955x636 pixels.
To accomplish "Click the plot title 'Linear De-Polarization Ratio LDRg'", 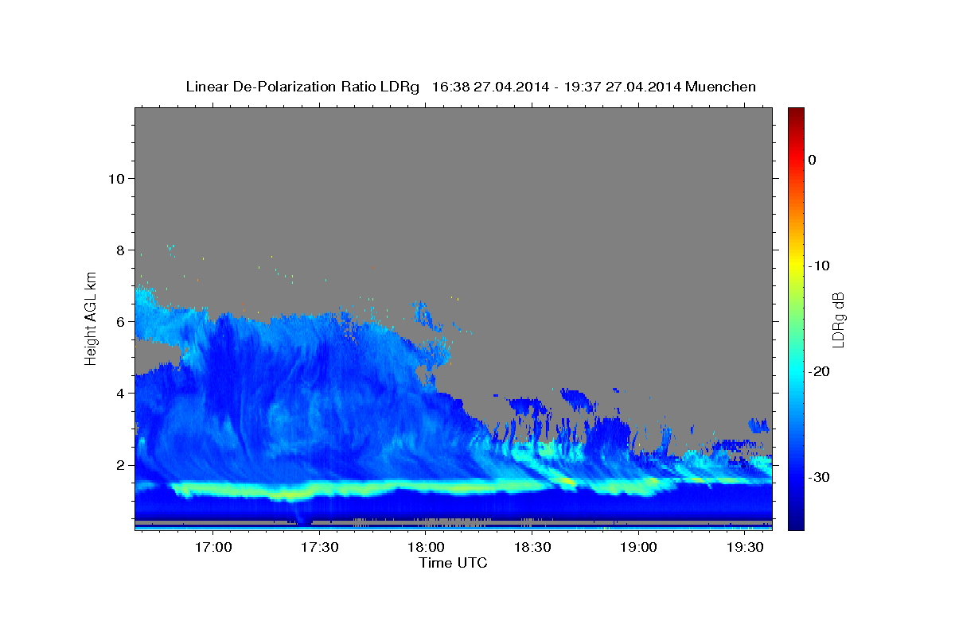I will [302, 87].
